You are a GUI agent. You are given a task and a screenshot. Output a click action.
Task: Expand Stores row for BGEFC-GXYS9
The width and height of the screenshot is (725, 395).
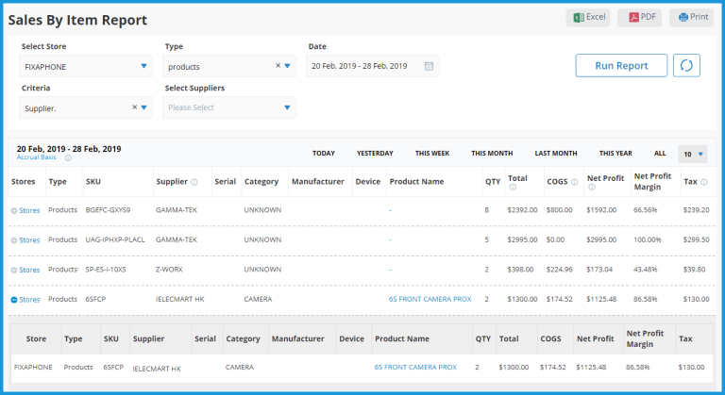14,210
